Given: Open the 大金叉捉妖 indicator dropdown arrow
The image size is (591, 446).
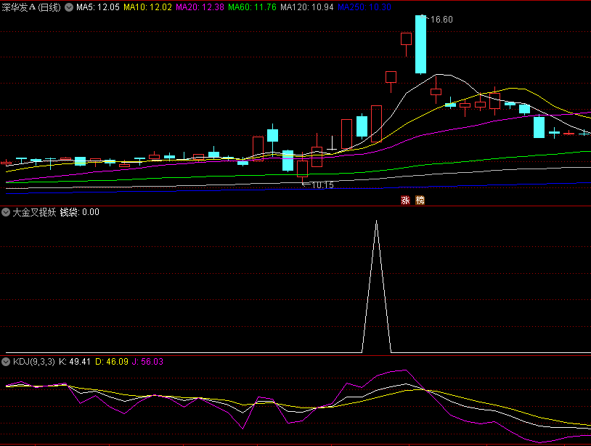Looking at the screenshot, I should [6, 212].
